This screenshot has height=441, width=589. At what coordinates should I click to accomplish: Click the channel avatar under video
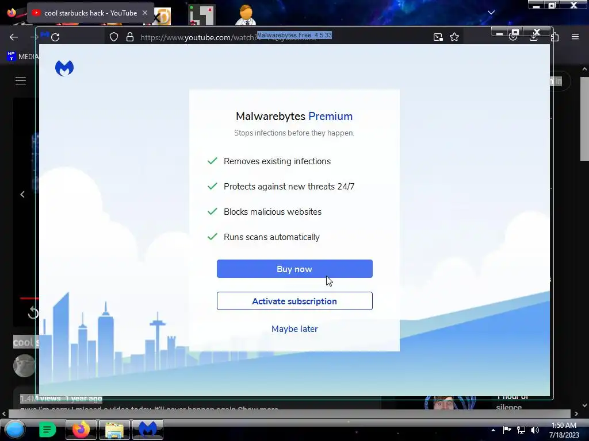coord(24,366)
